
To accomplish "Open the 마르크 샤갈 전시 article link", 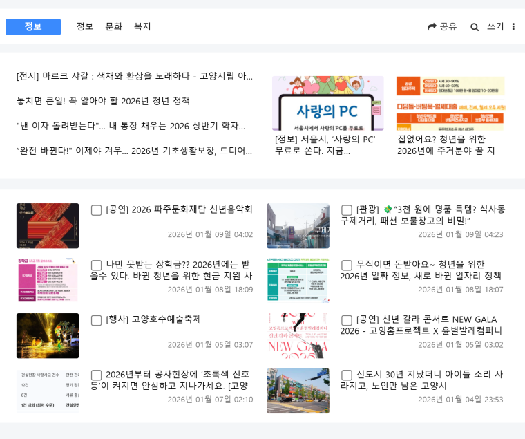I will [135, 76].
